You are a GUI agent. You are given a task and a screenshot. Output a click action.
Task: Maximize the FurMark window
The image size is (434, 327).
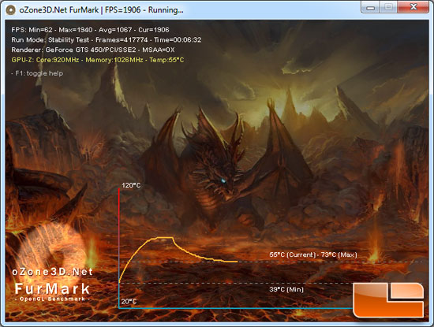point(388,7)
